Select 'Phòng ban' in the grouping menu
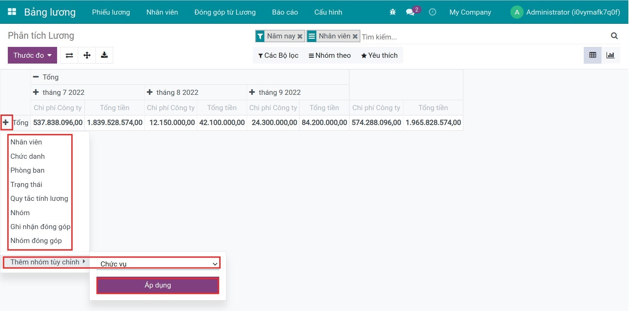The width and height of the screenshot is (629, 311). 28,170
